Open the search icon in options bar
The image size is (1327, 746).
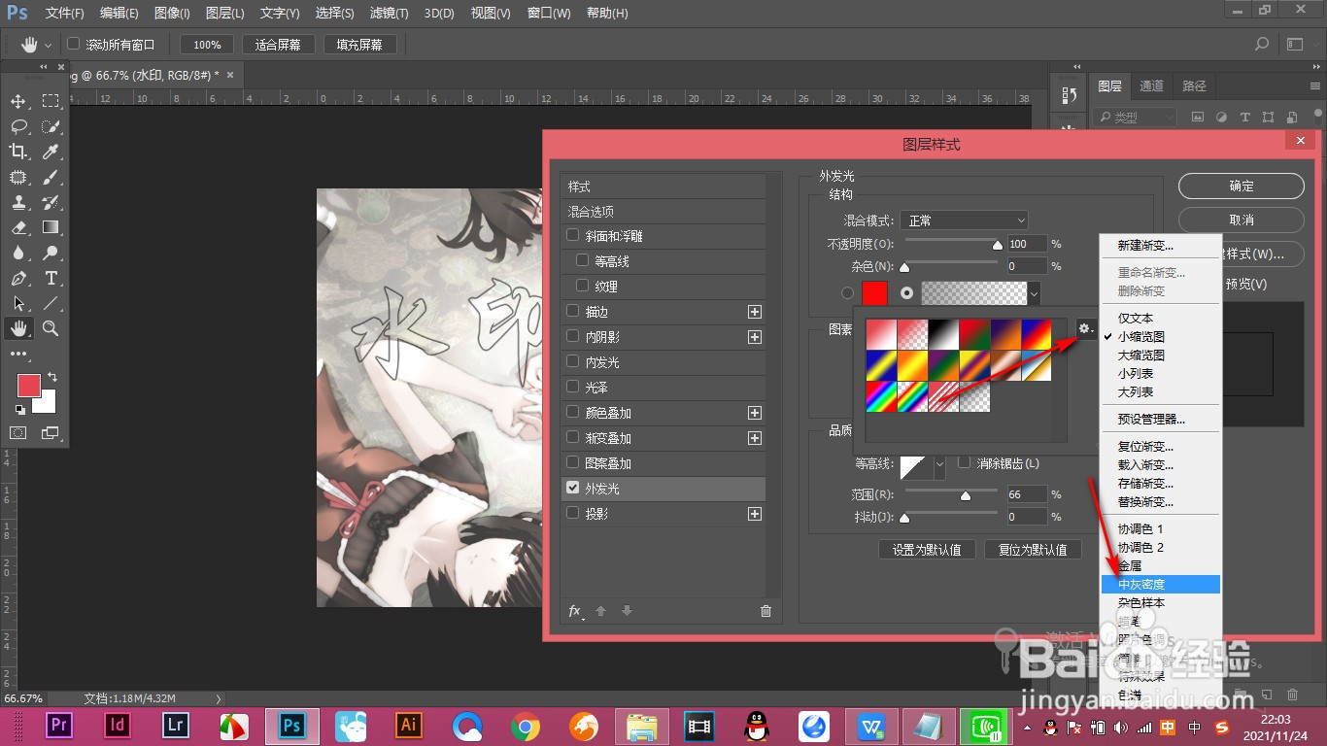point(1262,44)
